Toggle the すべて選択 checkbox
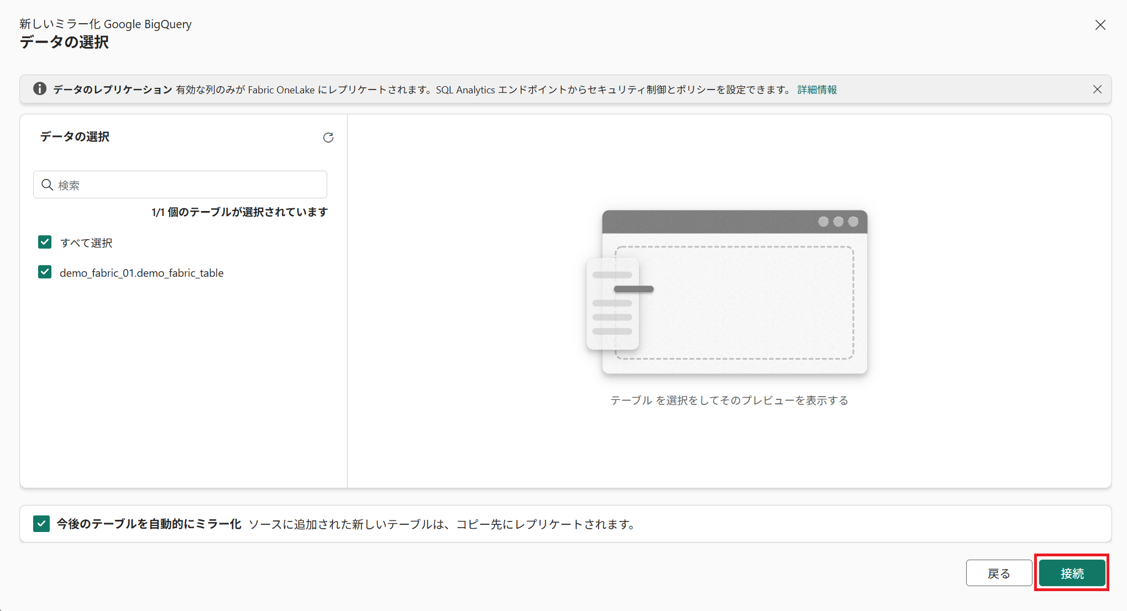This screenshot has height=611, width=1127. click(45, 242)
